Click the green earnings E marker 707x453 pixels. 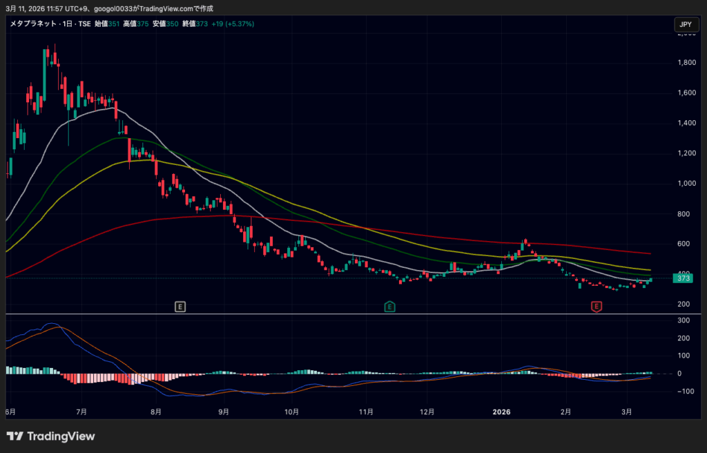(x=389, y=306)
